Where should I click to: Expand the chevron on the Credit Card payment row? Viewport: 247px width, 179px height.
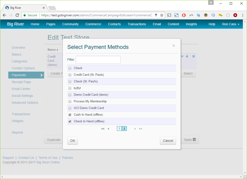pyautogui.click(x=182, y=56)
